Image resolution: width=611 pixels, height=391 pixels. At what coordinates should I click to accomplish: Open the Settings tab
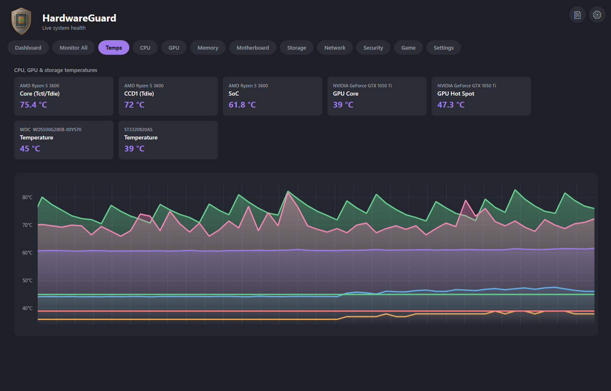click(444, 48)
